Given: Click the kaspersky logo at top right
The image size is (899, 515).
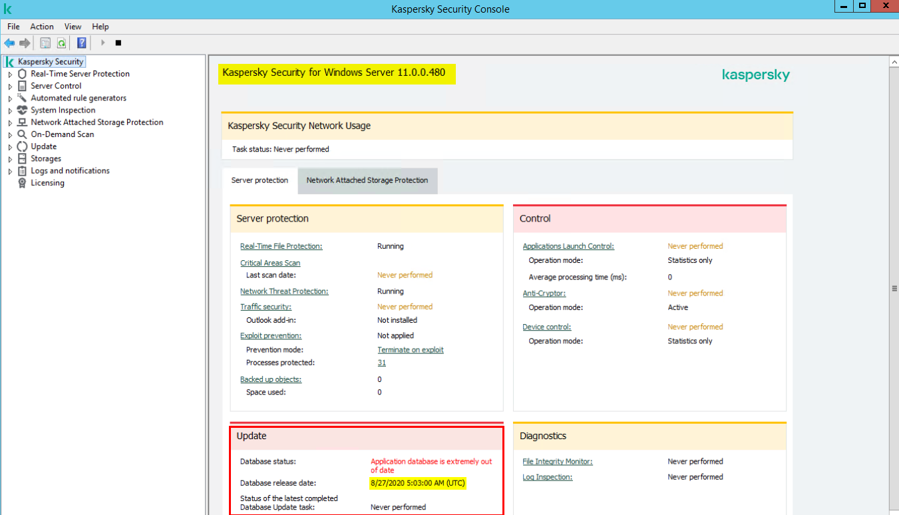Looking at the screenshot, I should tap(756, 75).
